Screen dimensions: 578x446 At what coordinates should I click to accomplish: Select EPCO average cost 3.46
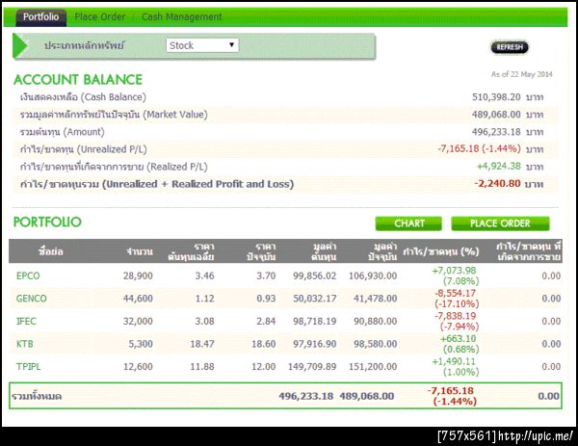204,275
